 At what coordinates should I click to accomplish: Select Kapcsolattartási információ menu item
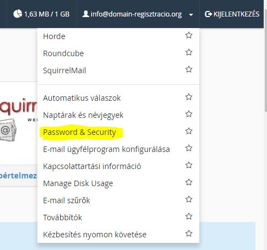point(92,166)
